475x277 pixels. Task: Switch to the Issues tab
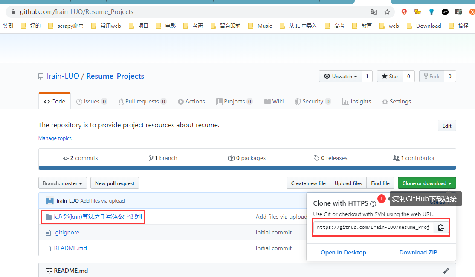tap(92, 101)
